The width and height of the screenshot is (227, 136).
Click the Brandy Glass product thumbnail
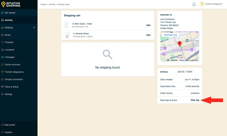coord(67,35)
